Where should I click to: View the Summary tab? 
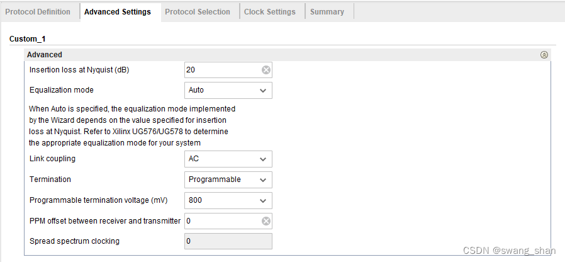327,12
